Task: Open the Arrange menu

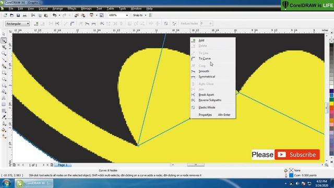Action: [57, 8]
